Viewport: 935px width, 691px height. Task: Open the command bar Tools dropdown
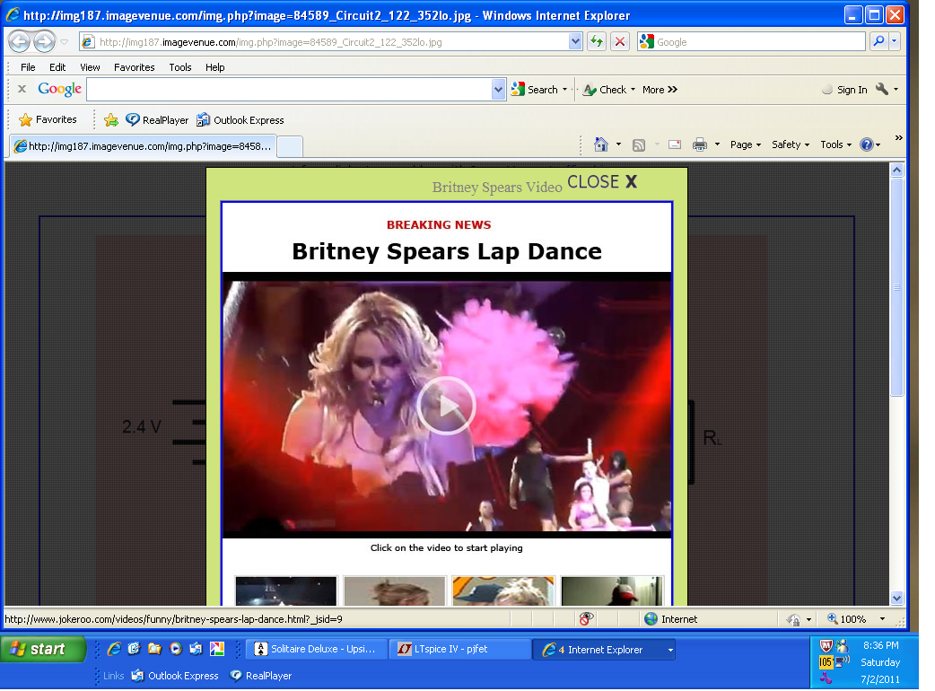pyautogui.click(x=835, y=144)
